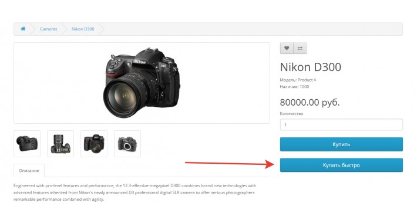Click the Купить быстро button
417x223 pixels.
click(341, 165)
